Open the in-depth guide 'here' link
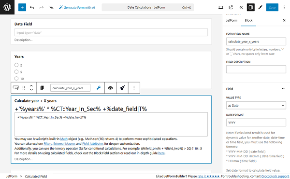290x179 pixels. click(x=161, y=153)
